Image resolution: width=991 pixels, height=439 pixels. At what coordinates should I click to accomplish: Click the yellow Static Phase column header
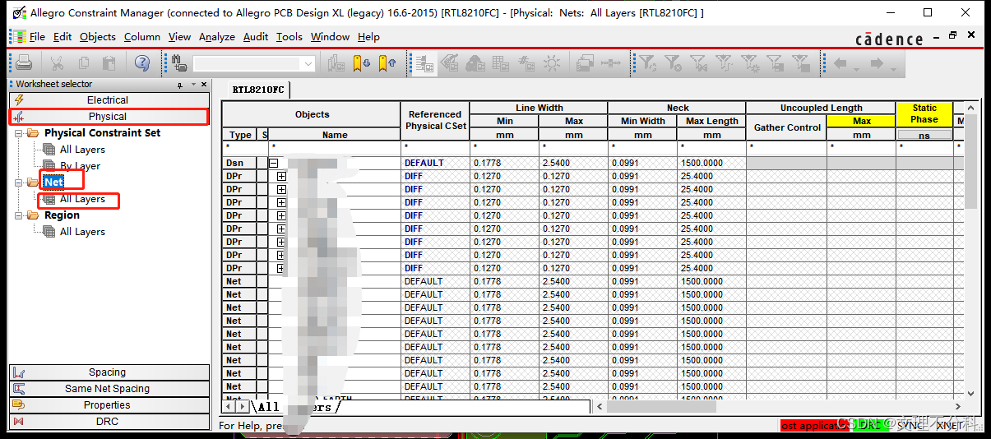(924, 113)
